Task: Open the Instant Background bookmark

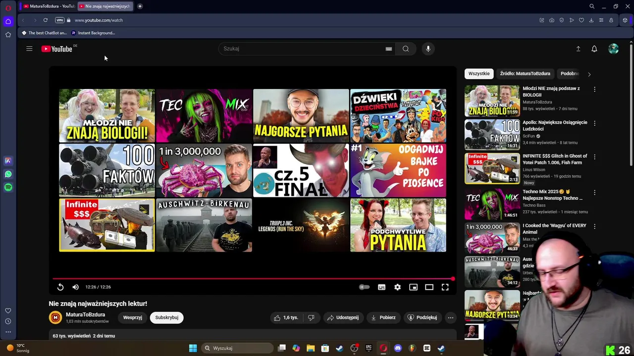Action: point(93,33)
